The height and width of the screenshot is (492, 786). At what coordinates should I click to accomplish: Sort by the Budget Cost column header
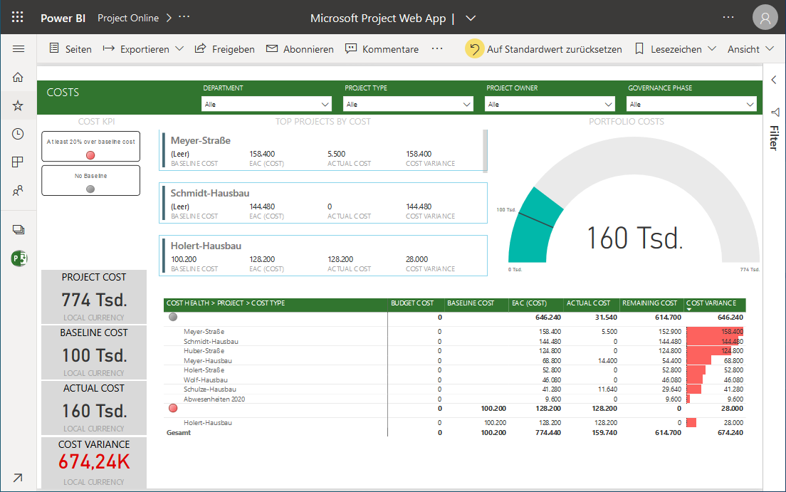point(412,303)
